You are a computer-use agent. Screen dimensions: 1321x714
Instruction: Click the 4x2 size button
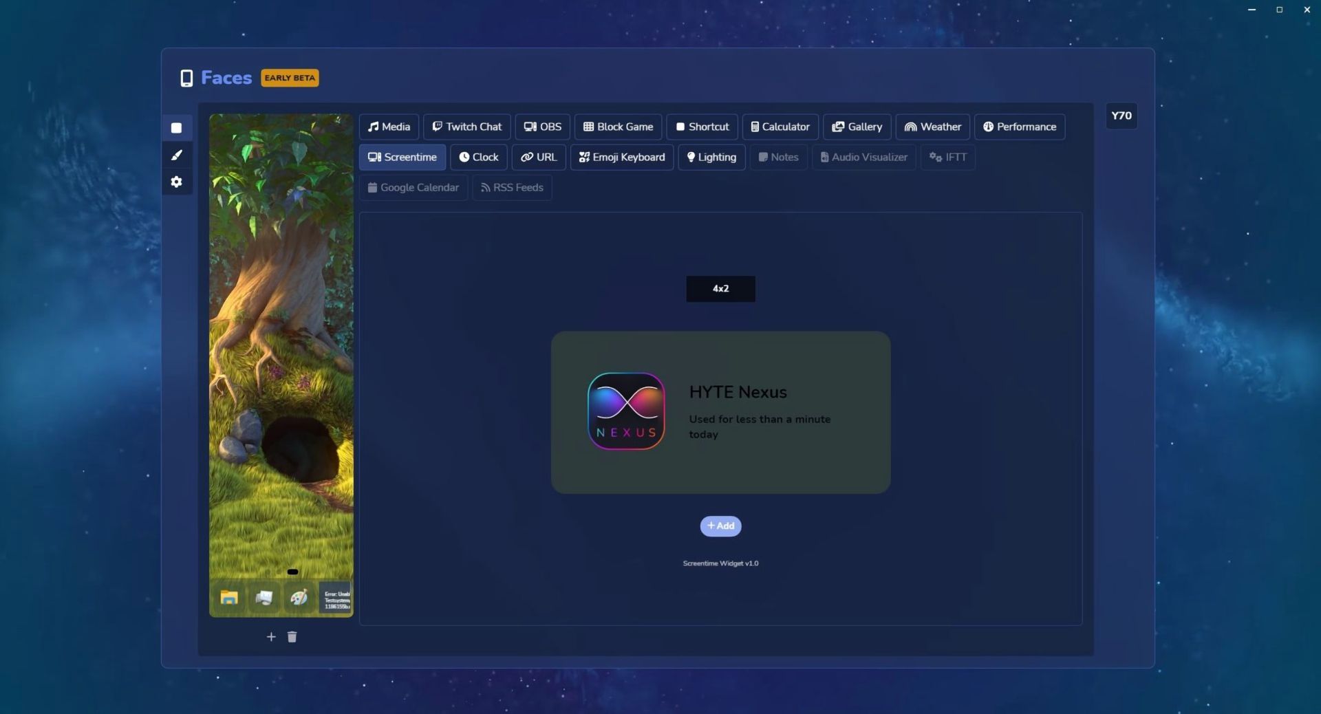point(720,289)
